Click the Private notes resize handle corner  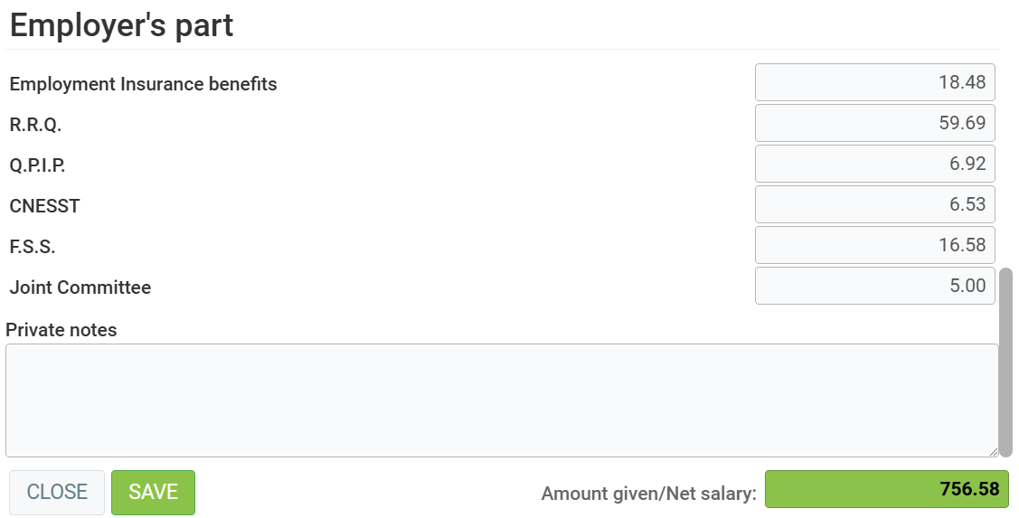(994, 451)
